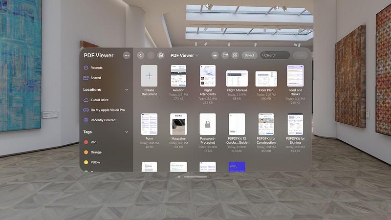This screenshot has width=391, height=220.
Task: Click the Recents clock icon
Action: (x=86, y=67)
